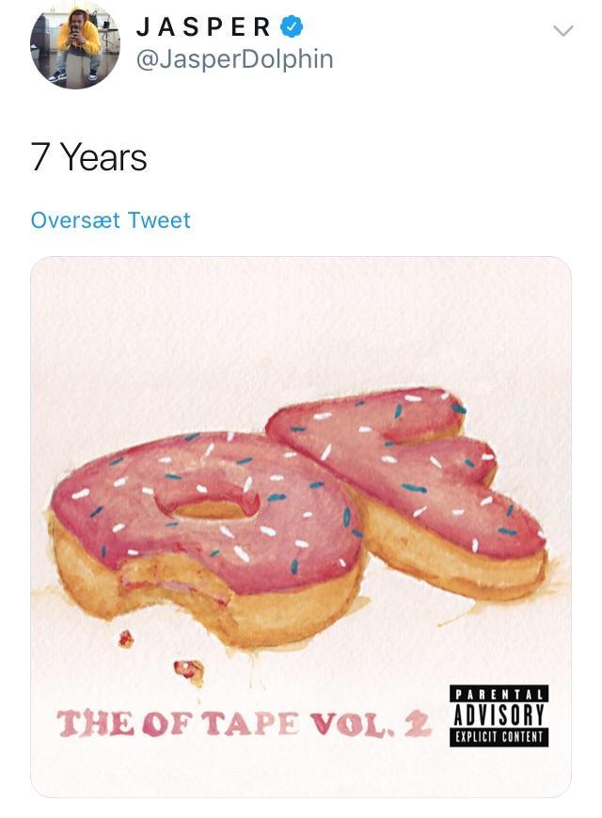Open the OF Tape Vol. 2 album image

click(301, 527)
